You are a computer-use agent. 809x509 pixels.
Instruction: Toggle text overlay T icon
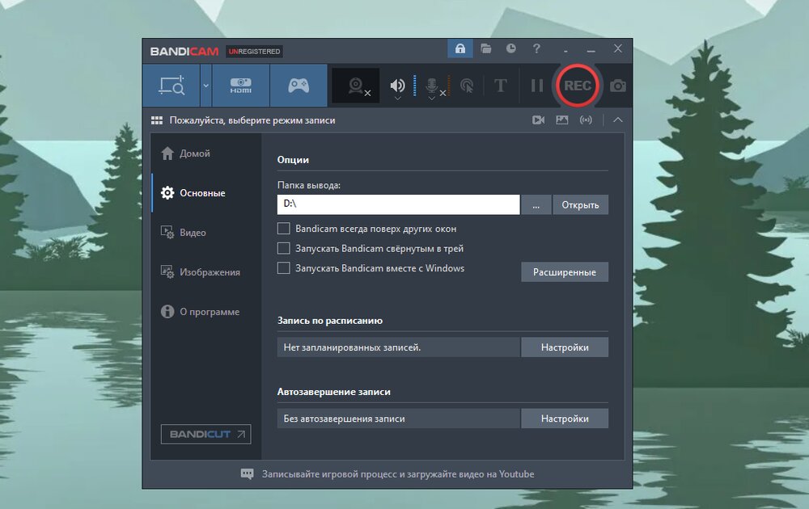[500, 86]
